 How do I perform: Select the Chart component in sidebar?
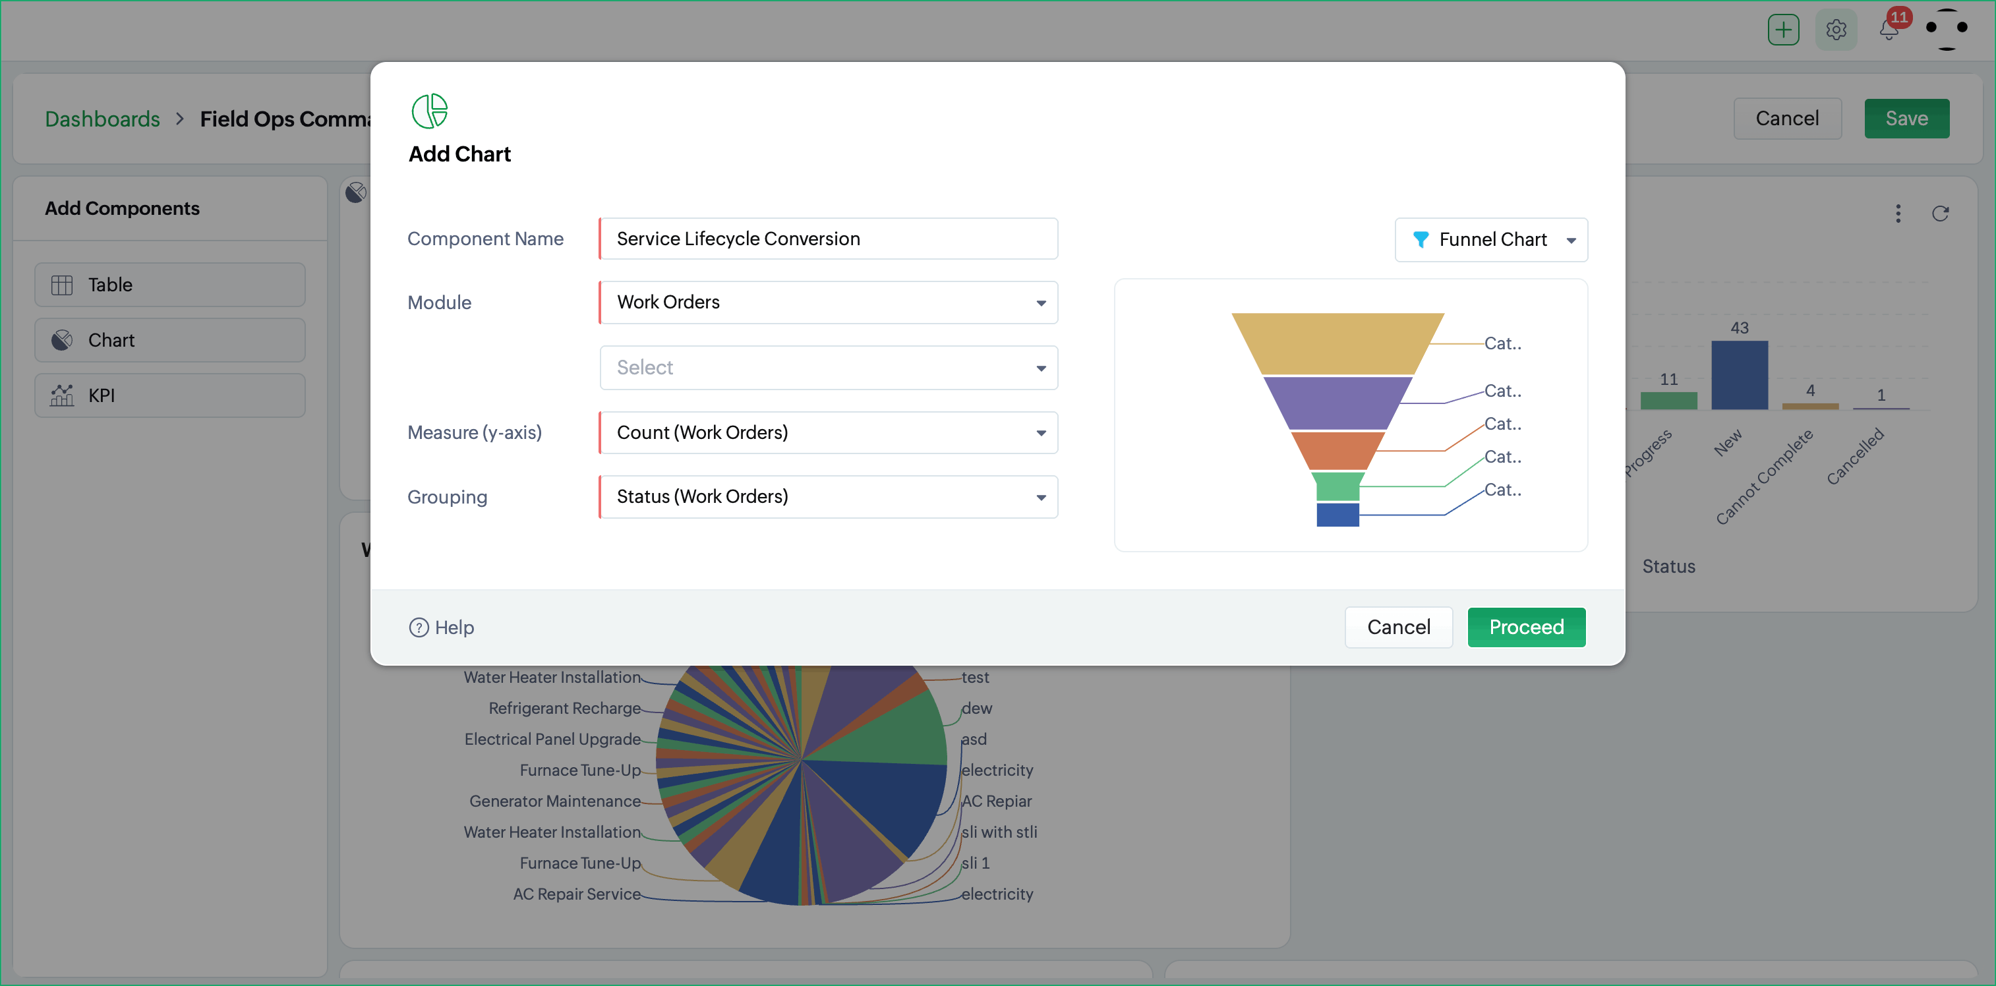pyautogui.click(x=169, y=340)
